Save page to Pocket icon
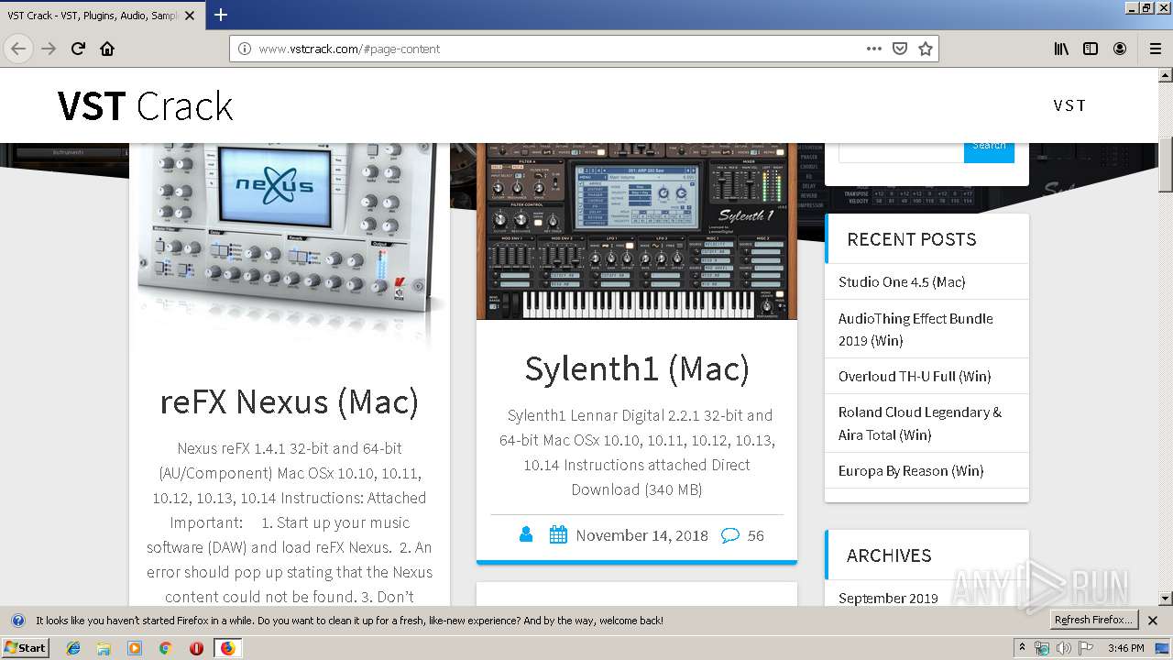 pyautogui.click(x=900, y=49)
